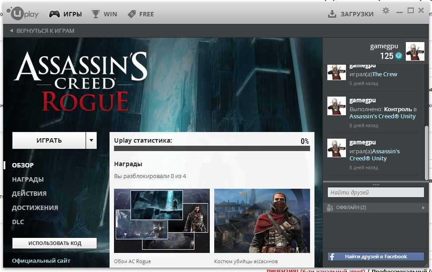Minimize the Uplay window
Image resolution: width=432 pixels, height=272 pixels.
point(400,12)
